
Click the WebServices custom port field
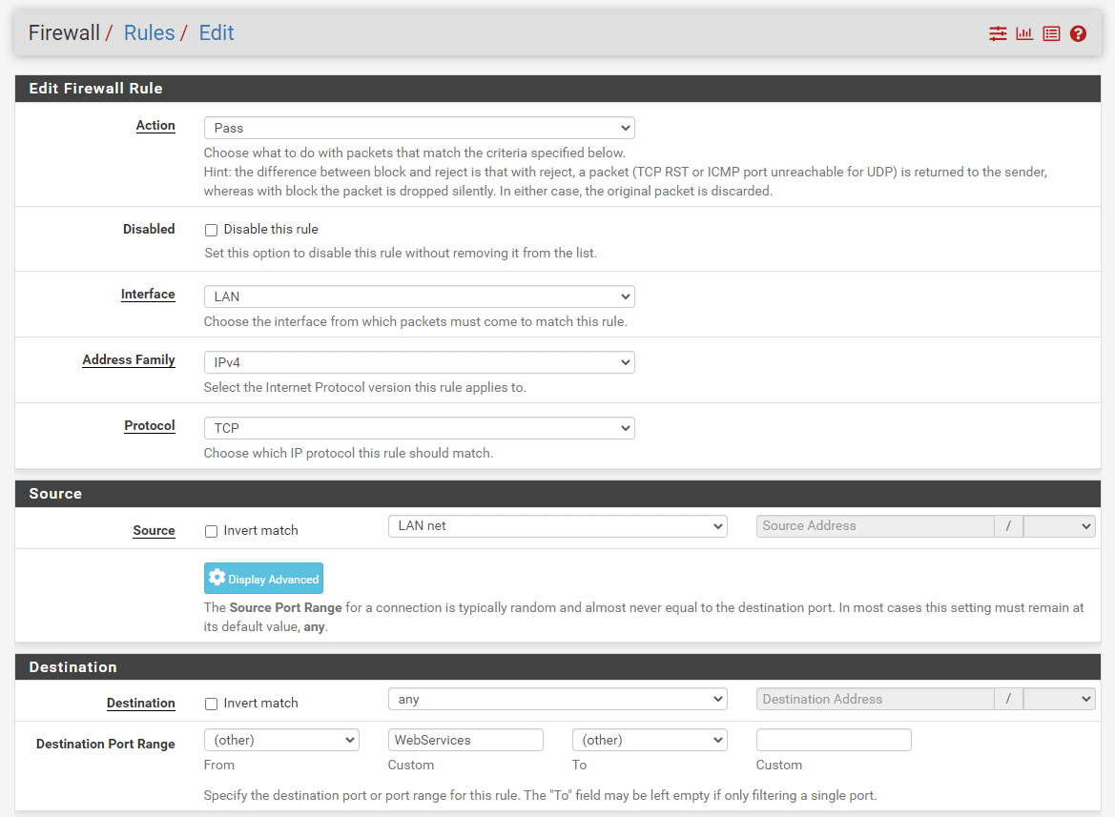[x=465, y=739]
